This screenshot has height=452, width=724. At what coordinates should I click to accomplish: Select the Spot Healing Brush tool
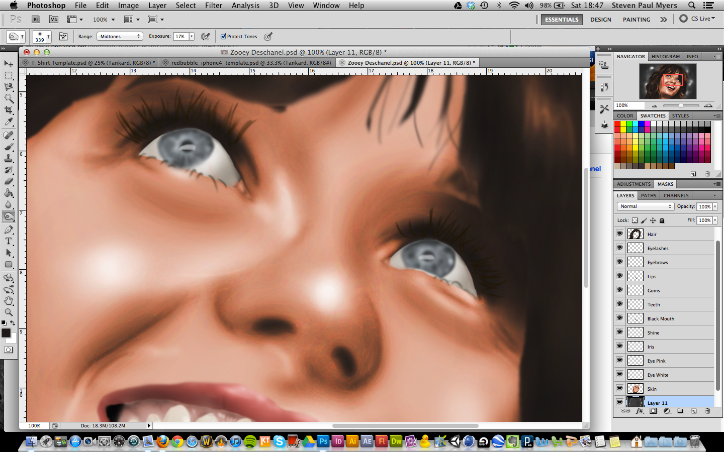click(9, 136)
